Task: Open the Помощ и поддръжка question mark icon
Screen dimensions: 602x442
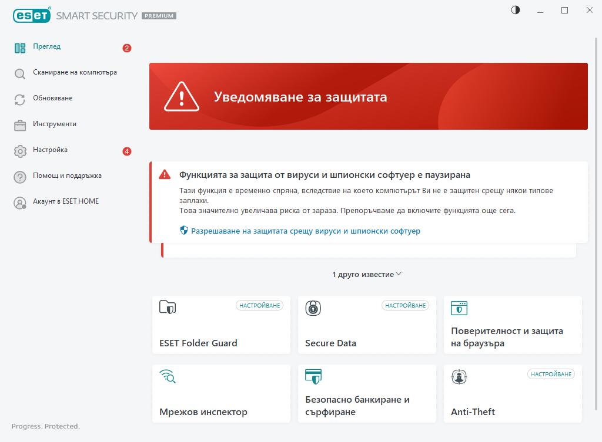Action: pyautogui.click(x=19, y=176)
